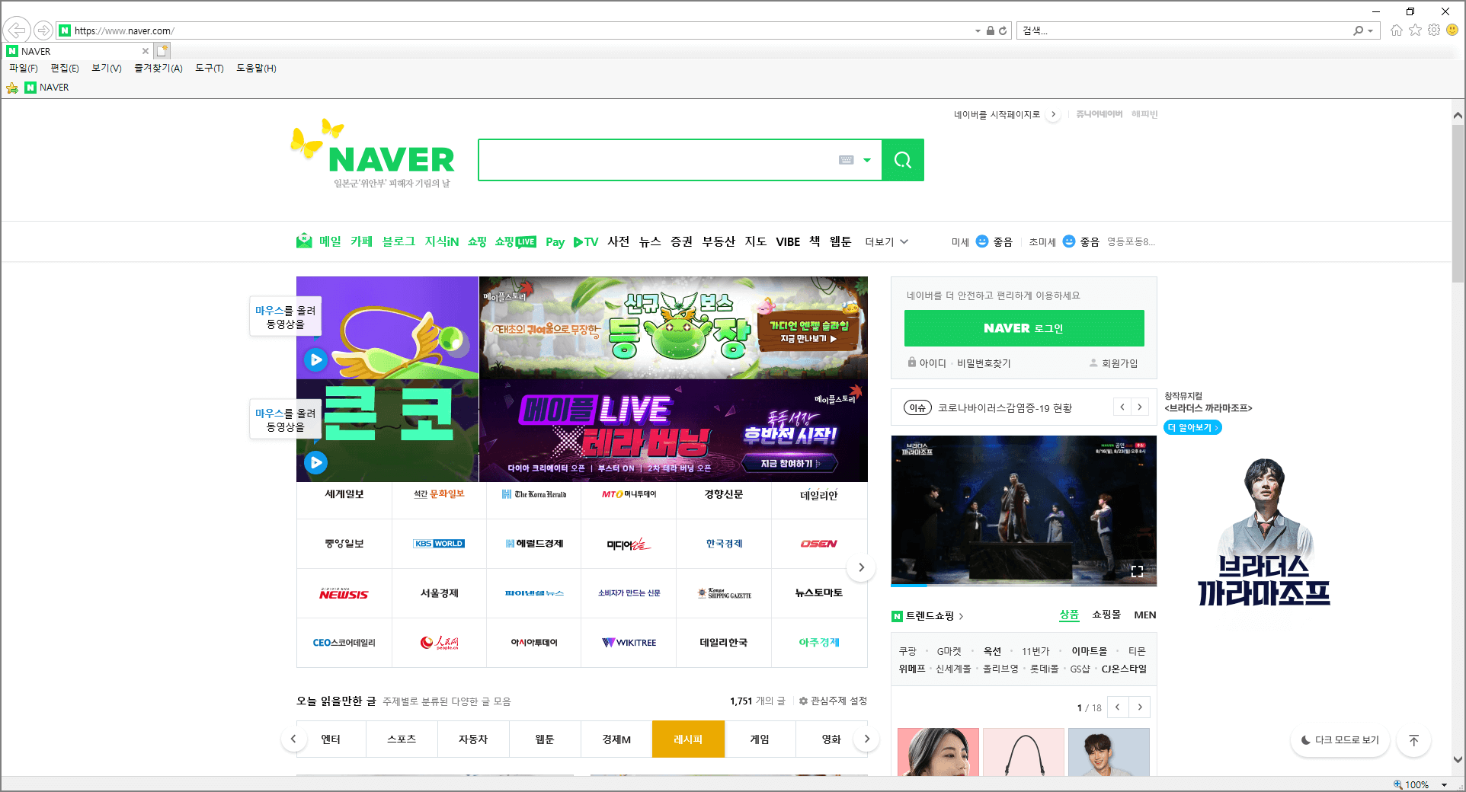Click the 미세 좋음 air quality icon
This screenshot has width=1466, height=792.
coord(982,241)
